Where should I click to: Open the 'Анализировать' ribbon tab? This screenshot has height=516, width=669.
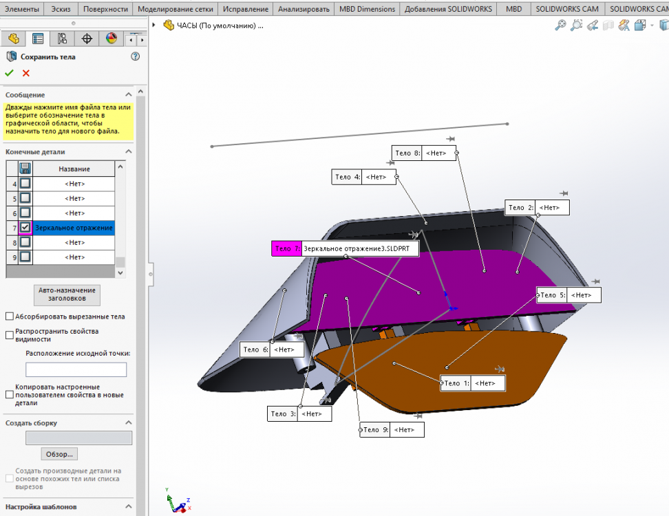click(x=304, y=9)
